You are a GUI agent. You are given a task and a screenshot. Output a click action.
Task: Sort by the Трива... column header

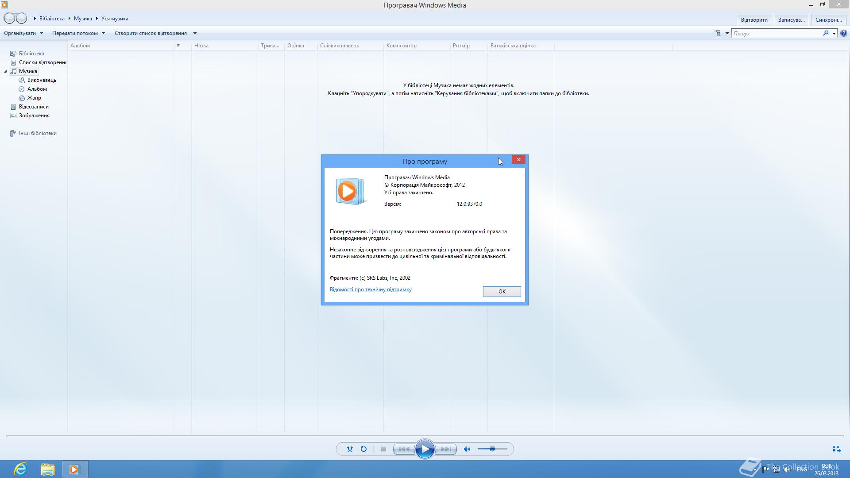[x=271, y=46]
